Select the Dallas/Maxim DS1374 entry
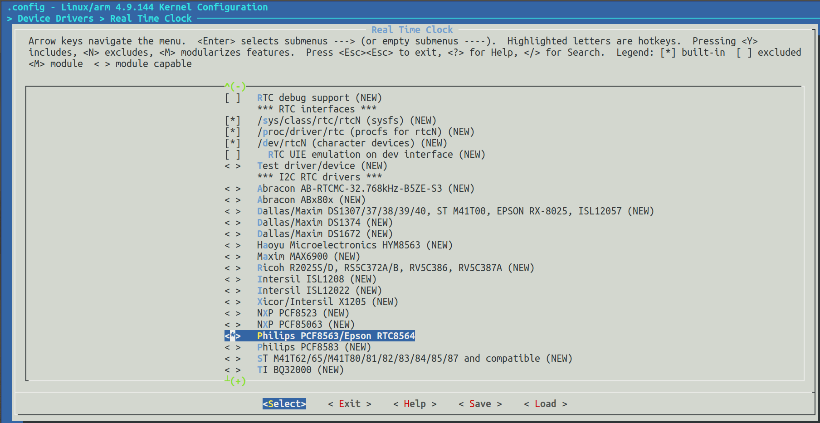 (x=325, y=223)
